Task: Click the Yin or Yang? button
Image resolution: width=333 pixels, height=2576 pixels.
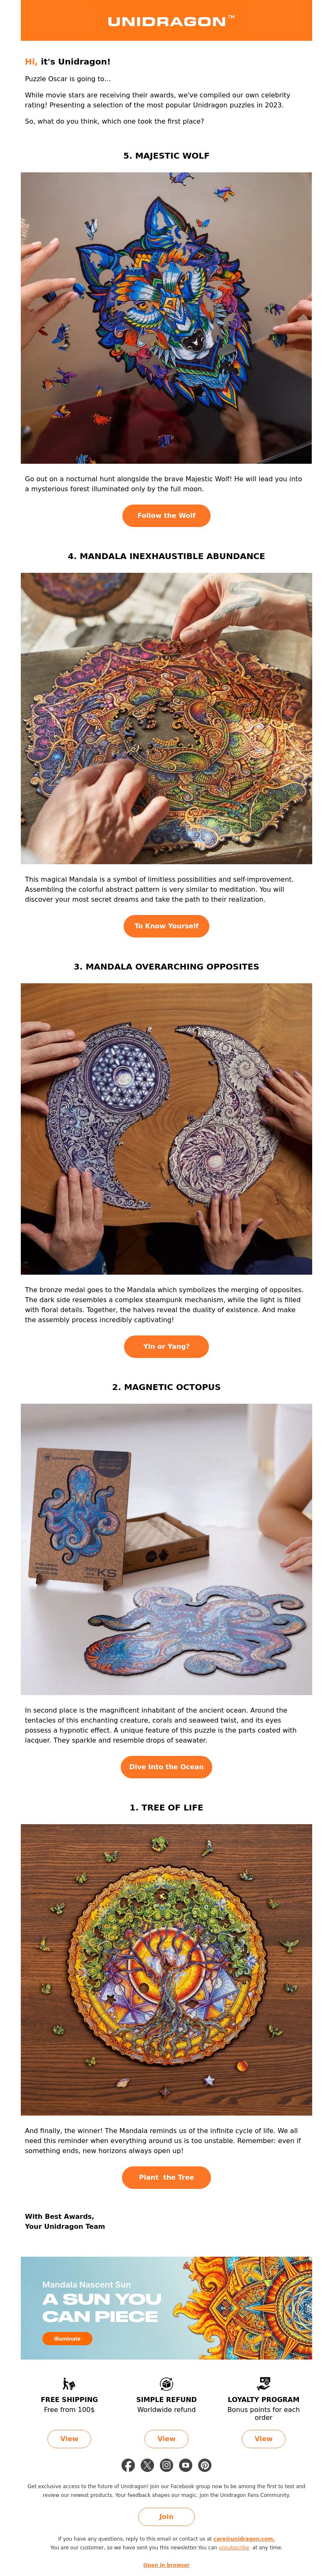Action: 166,1345
